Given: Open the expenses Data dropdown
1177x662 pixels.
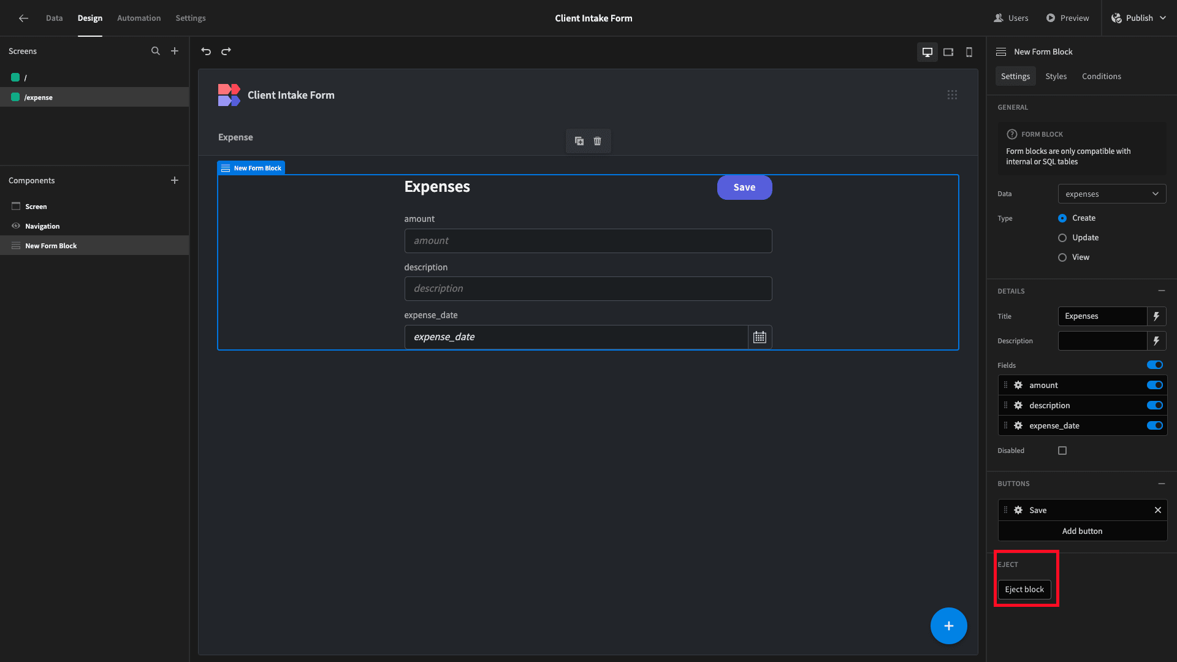Looking at the screenshot, I should click(1112, 194).
